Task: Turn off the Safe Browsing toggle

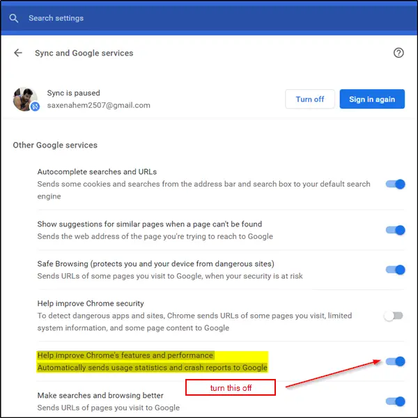Action: pyautogui.click(x=395, y=270)
